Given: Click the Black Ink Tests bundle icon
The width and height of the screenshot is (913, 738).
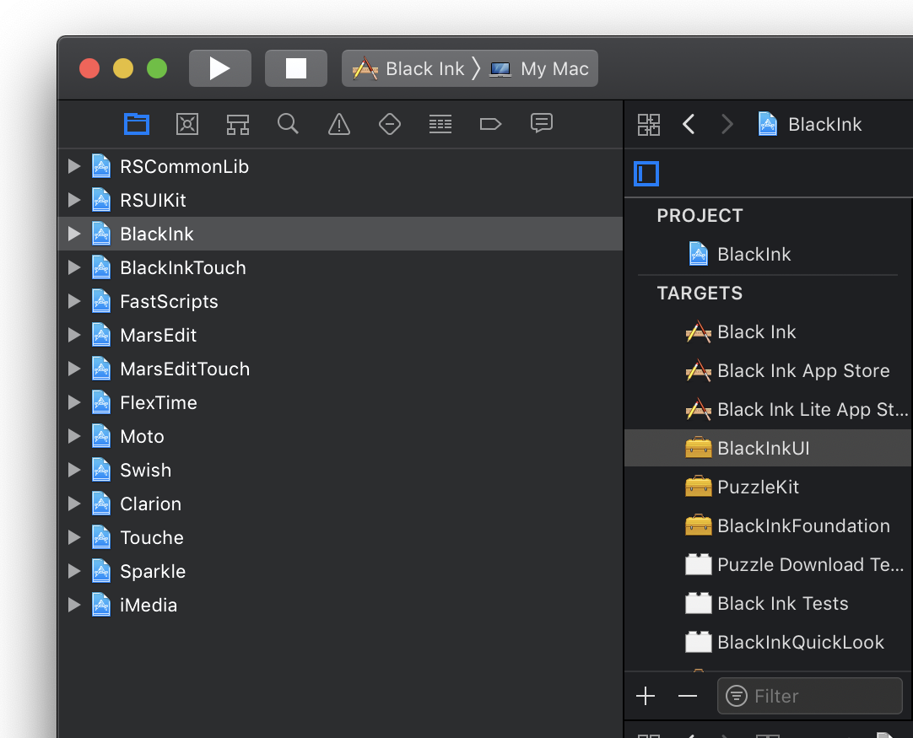Looking at the screenshot, I should tap(699, 604).
